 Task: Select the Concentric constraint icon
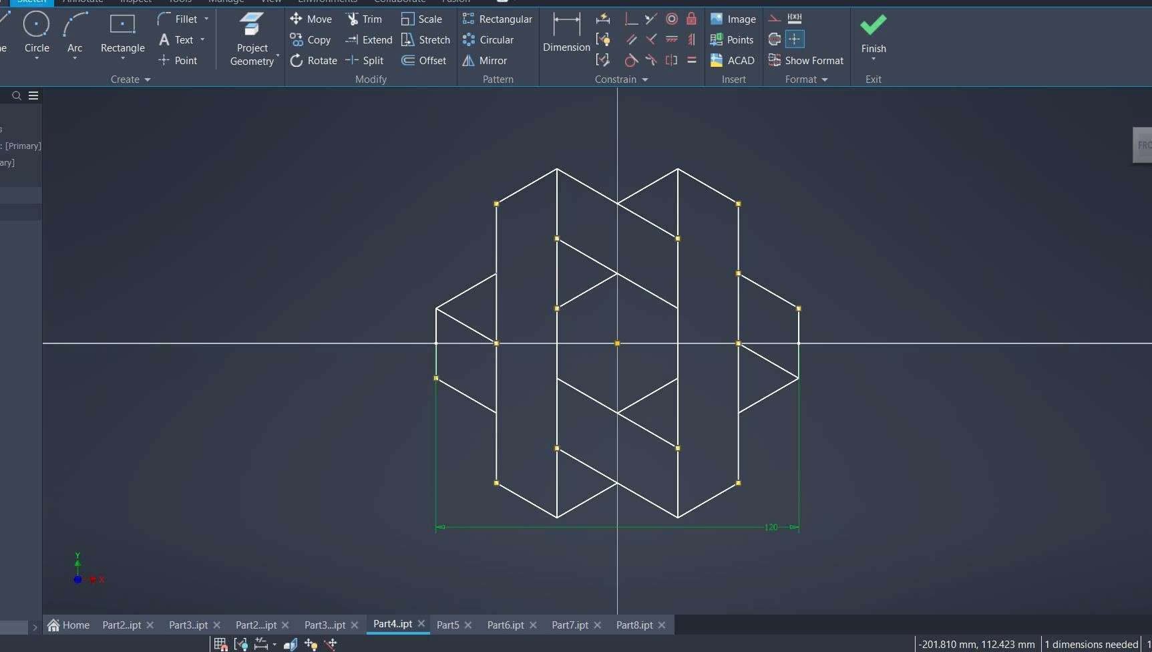click(x=672, y=19)
